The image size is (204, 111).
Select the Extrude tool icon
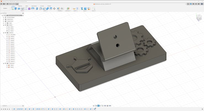(16, 9)
